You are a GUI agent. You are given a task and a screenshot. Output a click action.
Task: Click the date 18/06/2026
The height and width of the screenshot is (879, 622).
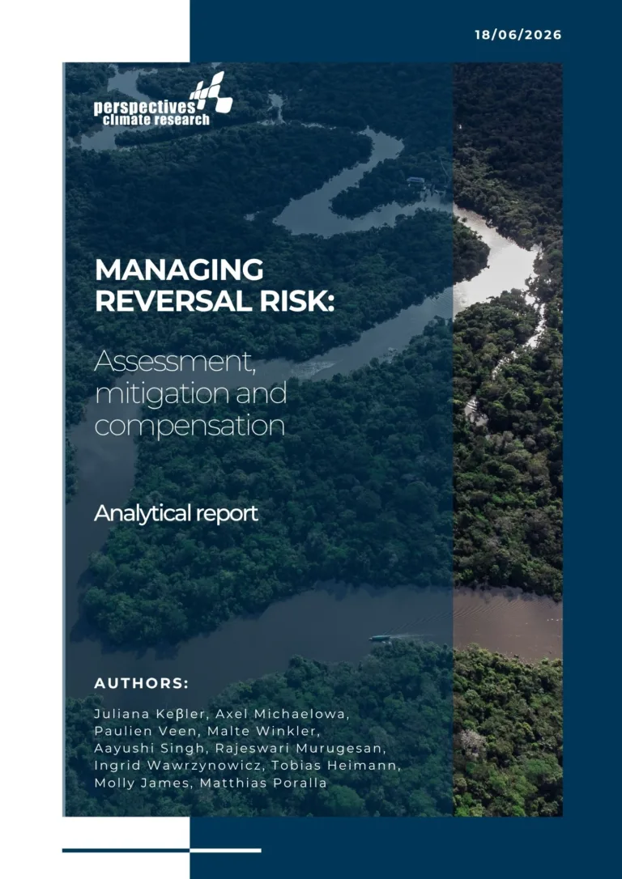point(518,35)
